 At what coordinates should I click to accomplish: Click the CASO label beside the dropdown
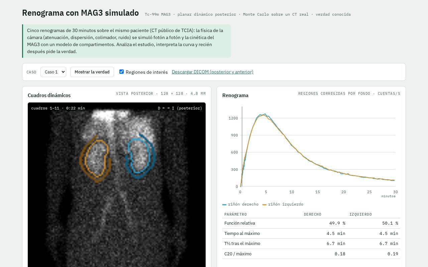coord(31,72)
